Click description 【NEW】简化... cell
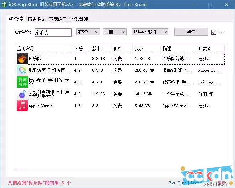Viewport: 235px width, 188px height. click(x=177, y=70)
